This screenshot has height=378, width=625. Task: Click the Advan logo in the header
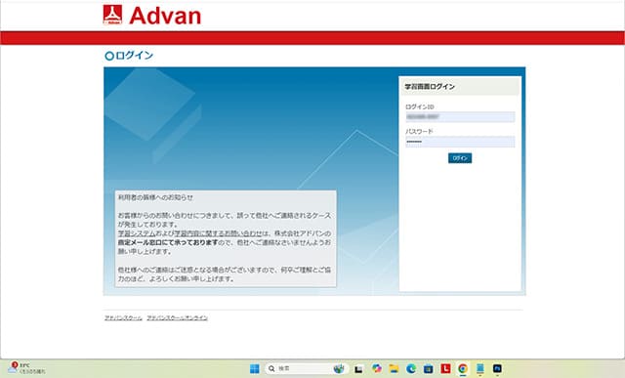click(x=152, y=16)
